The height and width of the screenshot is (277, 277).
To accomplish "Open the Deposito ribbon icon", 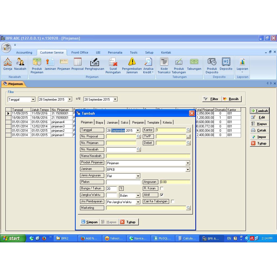I will [226, 64].
